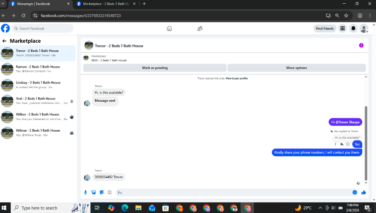React to the Yes message emoji icon

[348, 144]
